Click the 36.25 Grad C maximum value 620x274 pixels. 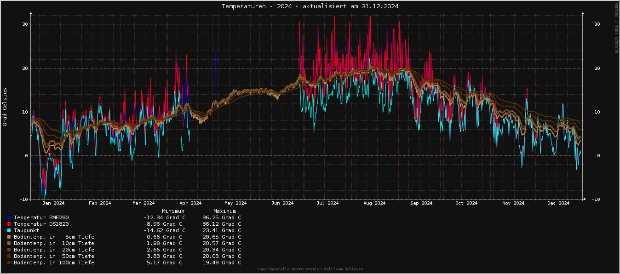[222, 217]
